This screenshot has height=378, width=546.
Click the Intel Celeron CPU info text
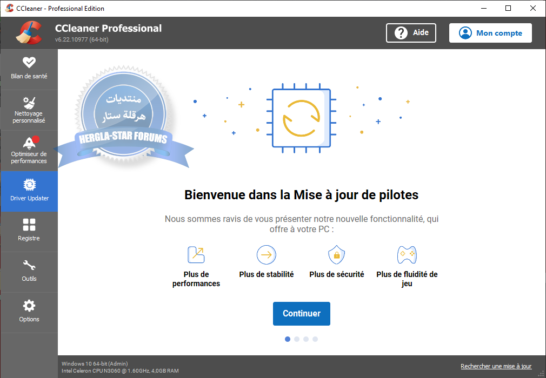[120, 370]
